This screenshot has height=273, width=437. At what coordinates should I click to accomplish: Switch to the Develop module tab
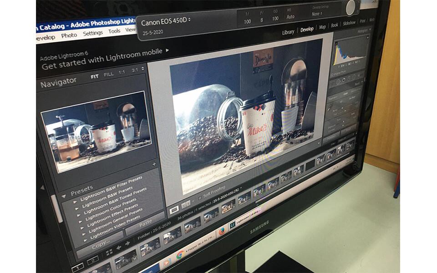[x=307, y=30]
